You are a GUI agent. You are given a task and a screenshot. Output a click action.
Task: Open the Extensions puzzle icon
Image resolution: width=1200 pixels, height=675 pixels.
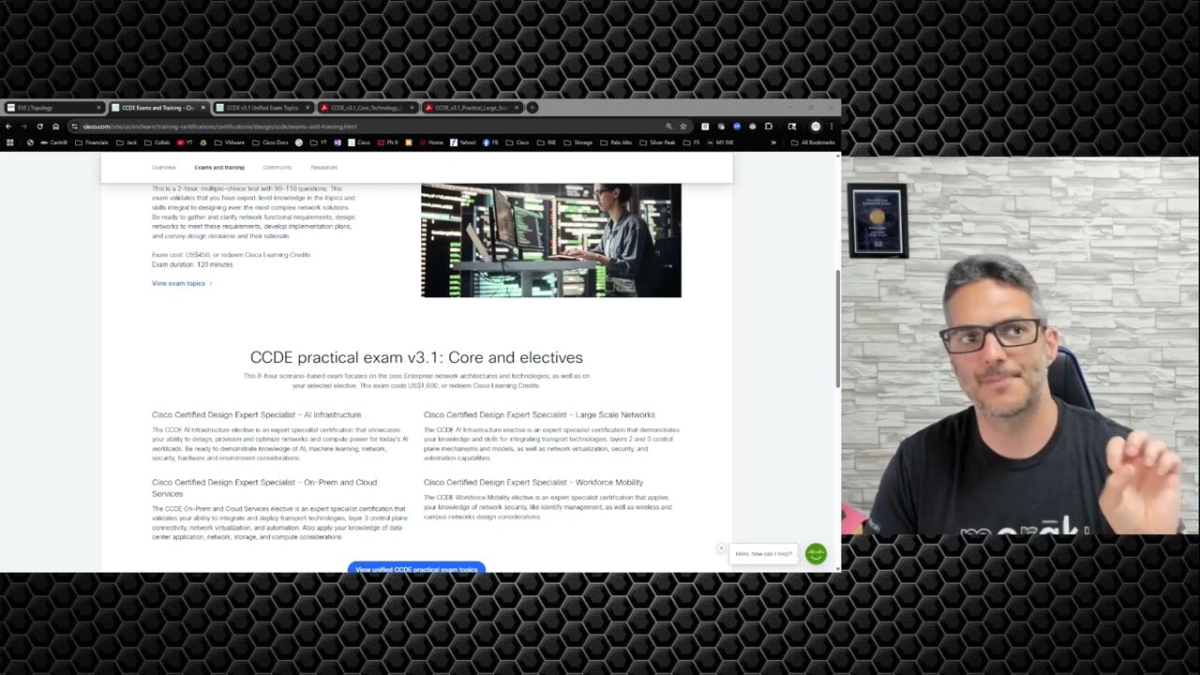[x=769, y=127]
